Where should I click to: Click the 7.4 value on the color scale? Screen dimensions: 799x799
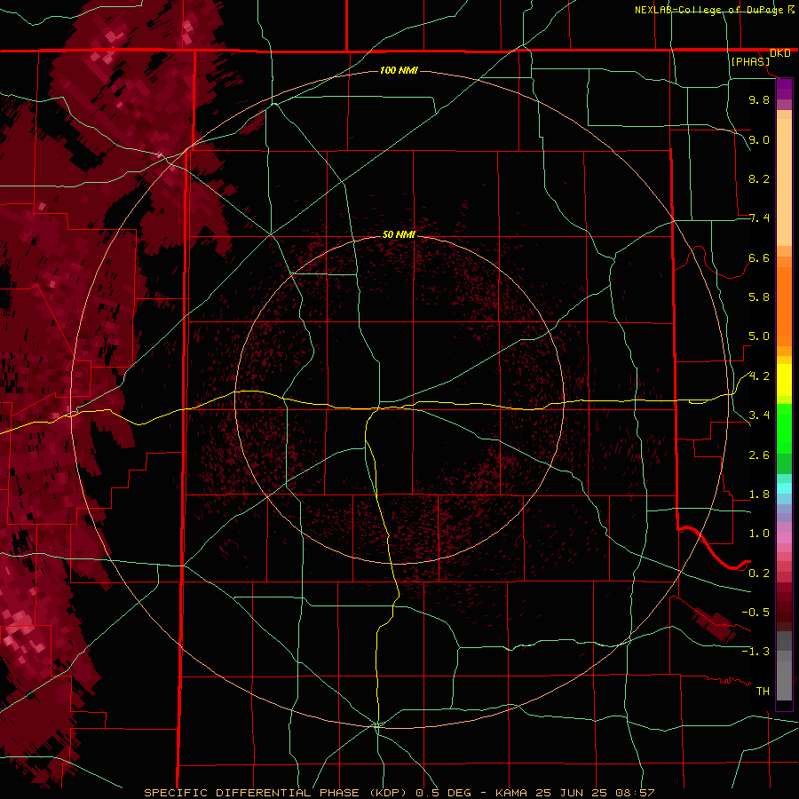coord(759,218)
